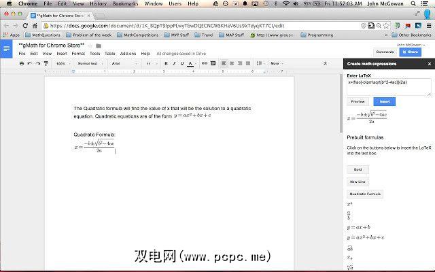Set left text alignment
Image resolution: width=435 pixels, height=272 pixels.
224,63
